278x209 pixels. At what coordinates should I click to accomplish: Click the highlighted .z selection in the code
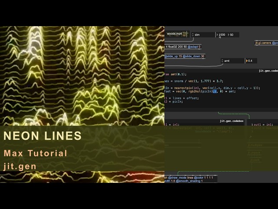(x=215, y=91)
